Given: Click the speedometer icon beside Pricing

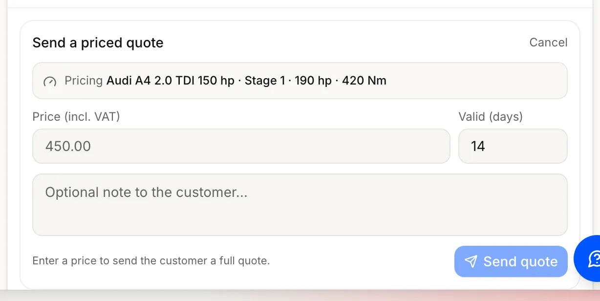Looking at the screenshot, I should tap(50, 81).
